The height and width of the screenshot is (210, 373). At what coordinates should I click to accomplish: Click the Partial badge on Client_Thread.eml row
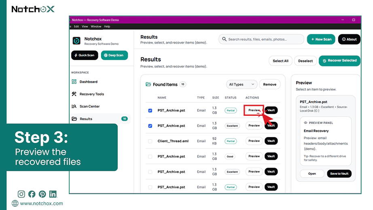click(x=231, y=141)
